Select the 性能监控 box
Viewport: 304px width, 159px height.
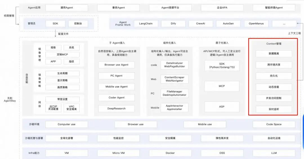coord(118,138)
